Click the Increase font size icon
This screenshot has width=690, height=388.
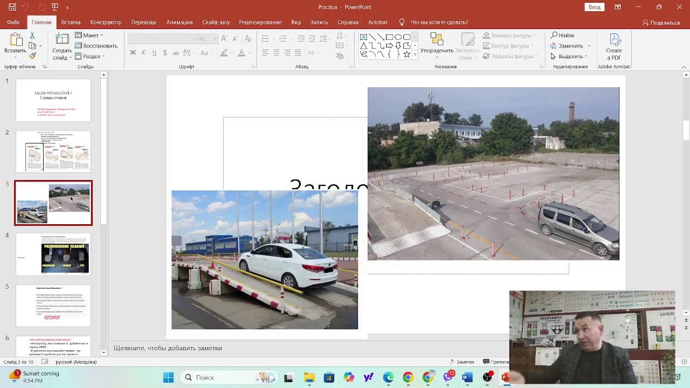coord(225,39)
